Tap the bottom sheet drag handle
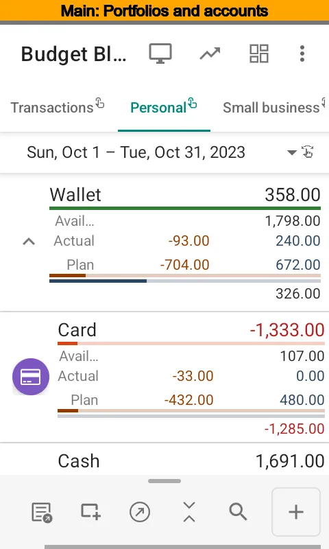This screenshot has width=329, height=549. (164, 481)
